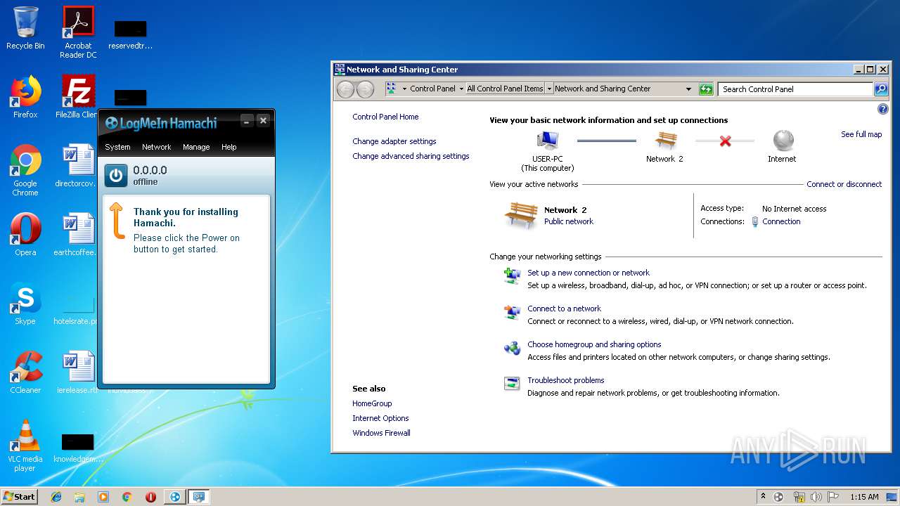900x506 pixels.
Task: Click the volume tray icon
Action: pos(816,497)
